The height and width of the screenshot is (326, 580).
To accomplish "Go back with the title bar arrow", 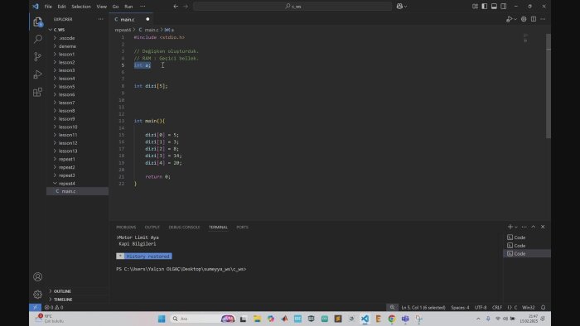I will [x=176, y=7].
